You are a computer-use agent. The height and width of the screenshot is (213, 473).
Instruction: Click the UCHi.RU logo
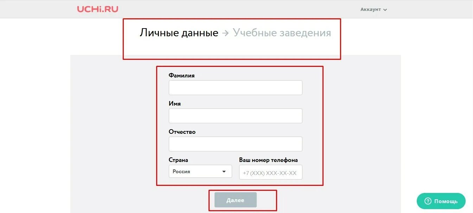click(98, 9)
